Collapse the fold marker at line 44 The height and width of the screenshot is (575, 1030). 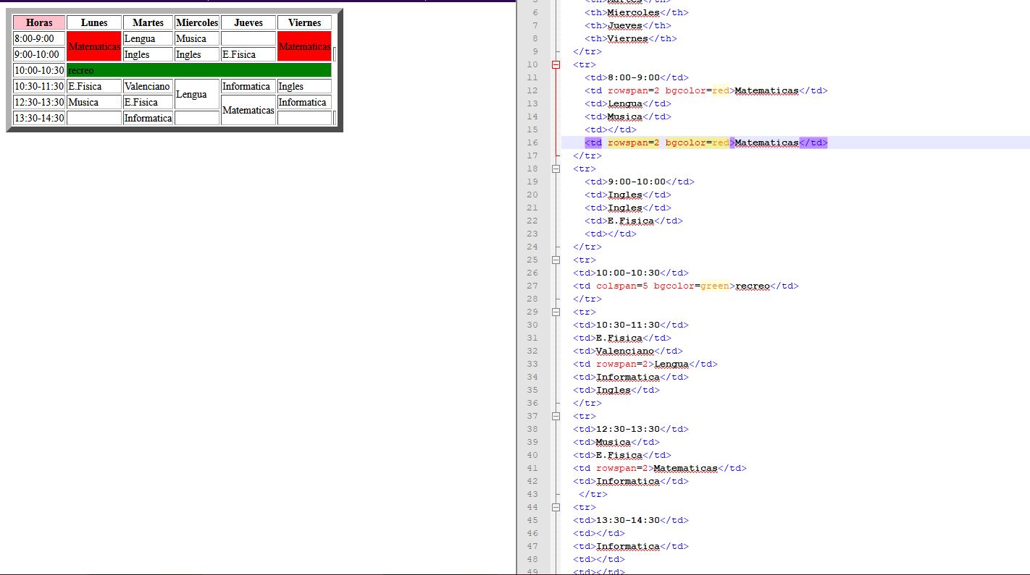click(x=556, y=507)
